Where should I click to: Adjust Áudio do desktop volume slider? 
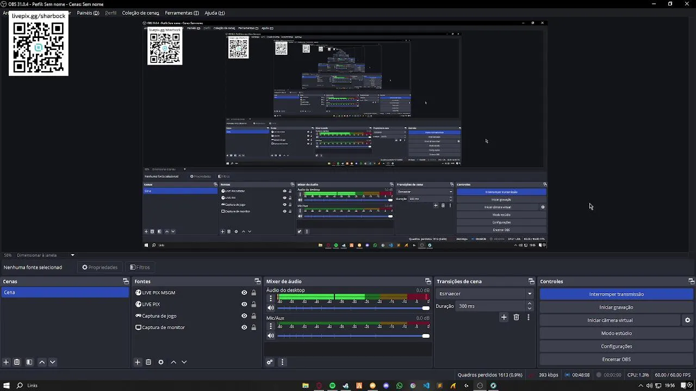click(353, 308)
